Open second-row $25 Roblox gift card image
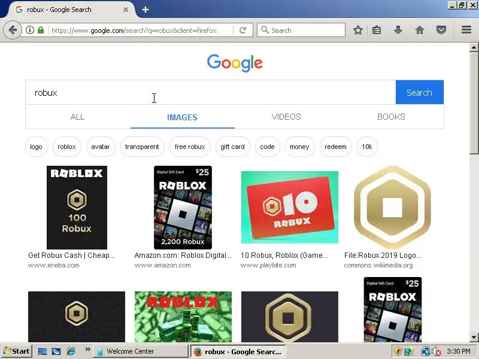The image size is (479, 359). (x=393, y=309)
